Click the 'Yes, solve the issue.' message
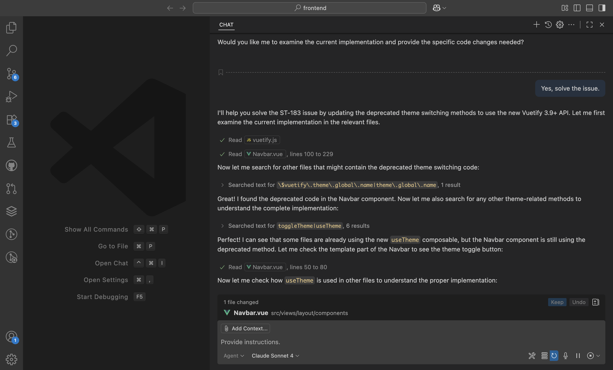The image size is (613, 370). point(570,88)
